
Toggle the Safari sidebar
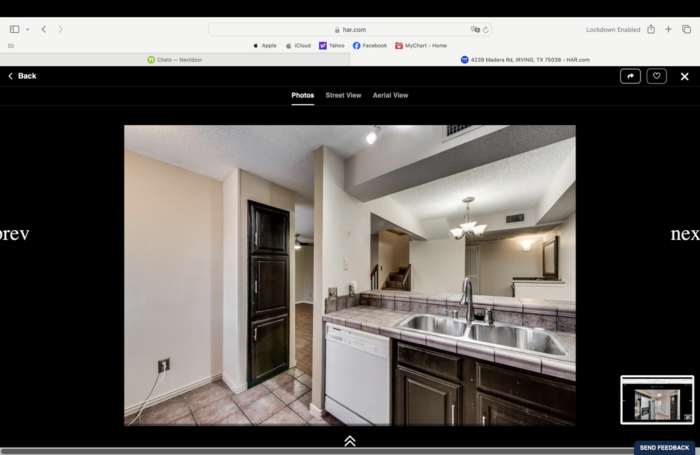(14, 29)
